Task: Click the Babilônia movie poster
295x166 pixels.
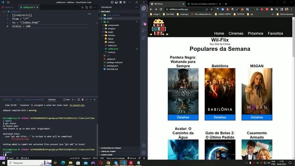Action: point(220,91)
